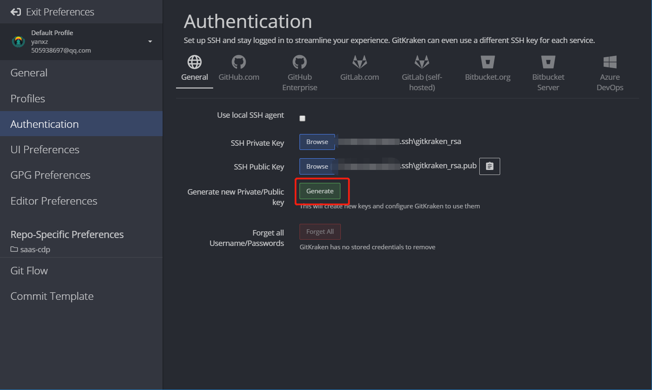Viewport: 652px width, 390px height.
Task: Enable the Use local SSH agent checkbox
Action: pyautogui.click(x=302, y=118)
